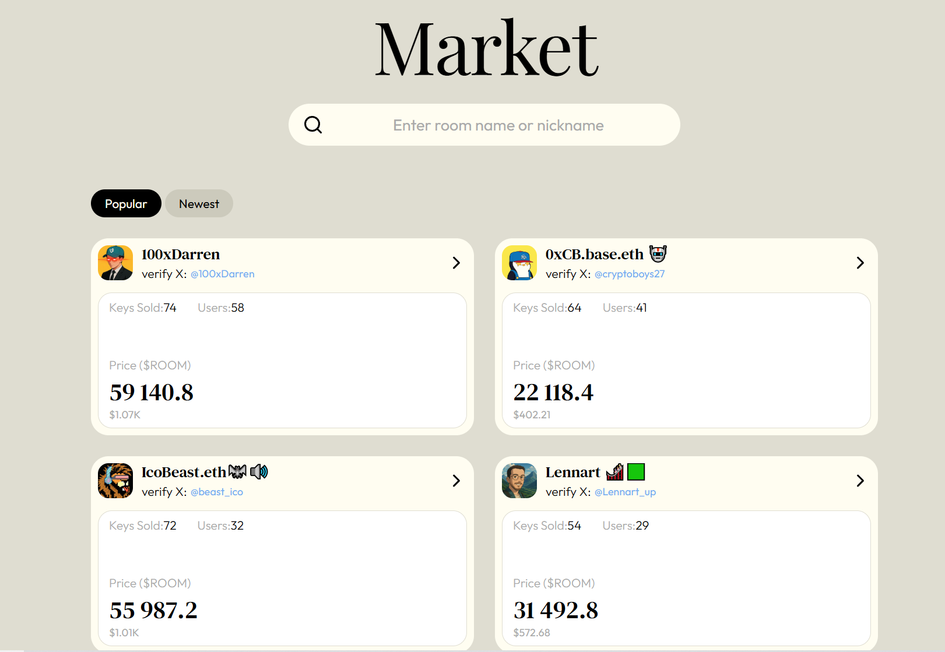Click bat emoji after IcoBeast.eth name
Viewport: 945px width, 652px height.
237,472
